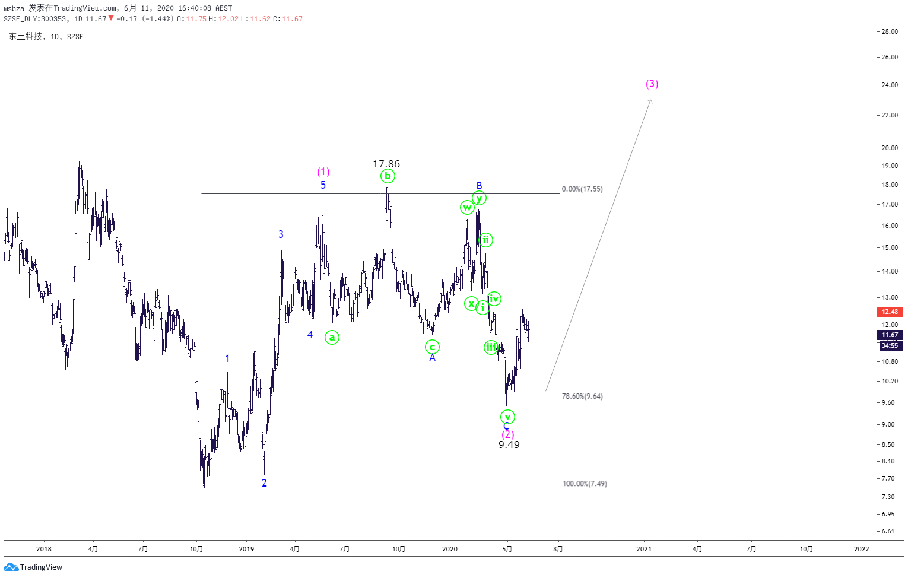This screenshot has height=578, width=908.
Task: Click the 20.00 price axis label
Action: [890, 148]
